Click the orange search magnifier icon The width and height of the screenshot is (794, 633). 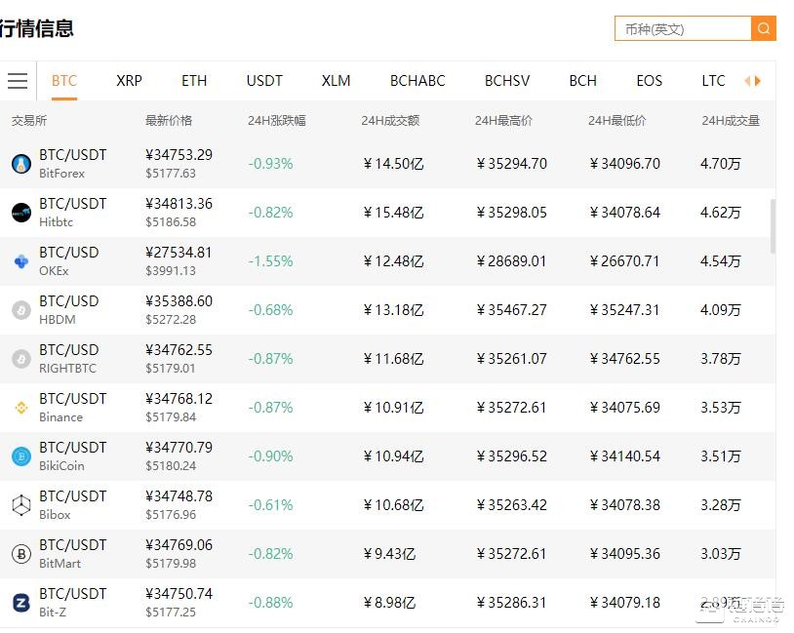point(764,28)
